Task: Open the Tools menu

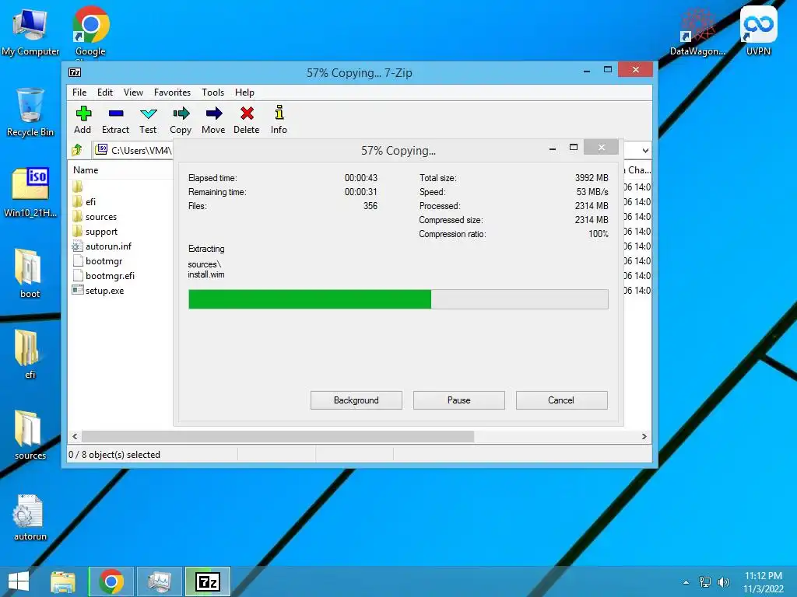Action: 212,93
